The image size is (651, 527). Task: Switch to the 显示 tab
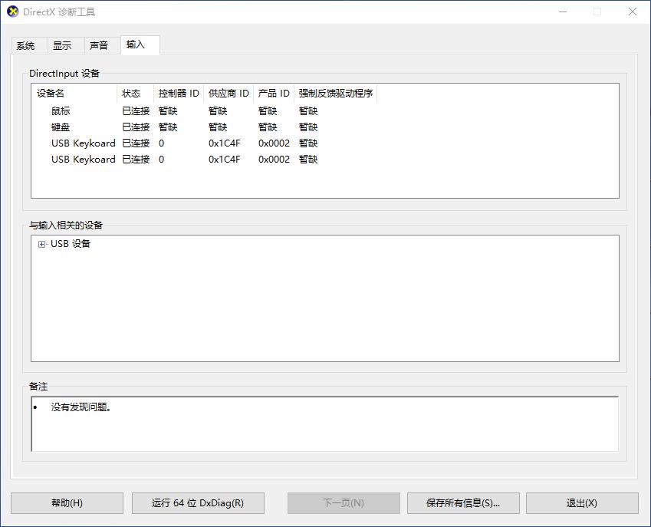pos(66,45)
